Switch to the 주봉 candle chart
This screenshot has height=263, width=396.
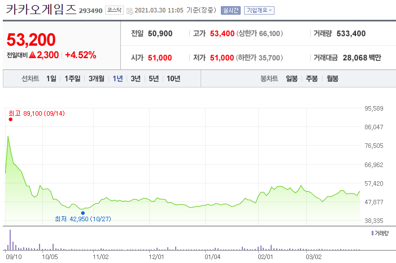pyautogui.click(x=312, y=79)
